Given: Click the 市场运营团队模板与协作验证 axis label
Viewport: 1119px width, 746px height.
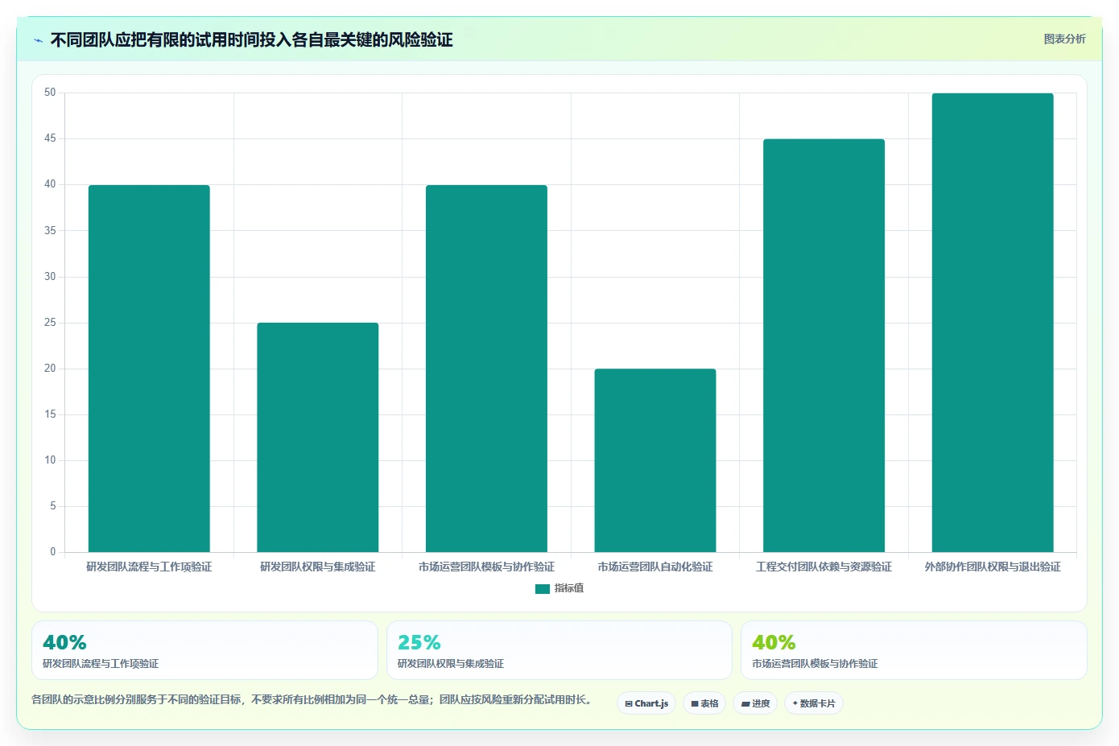Looking at the screenshot, I should coord(486,567).
